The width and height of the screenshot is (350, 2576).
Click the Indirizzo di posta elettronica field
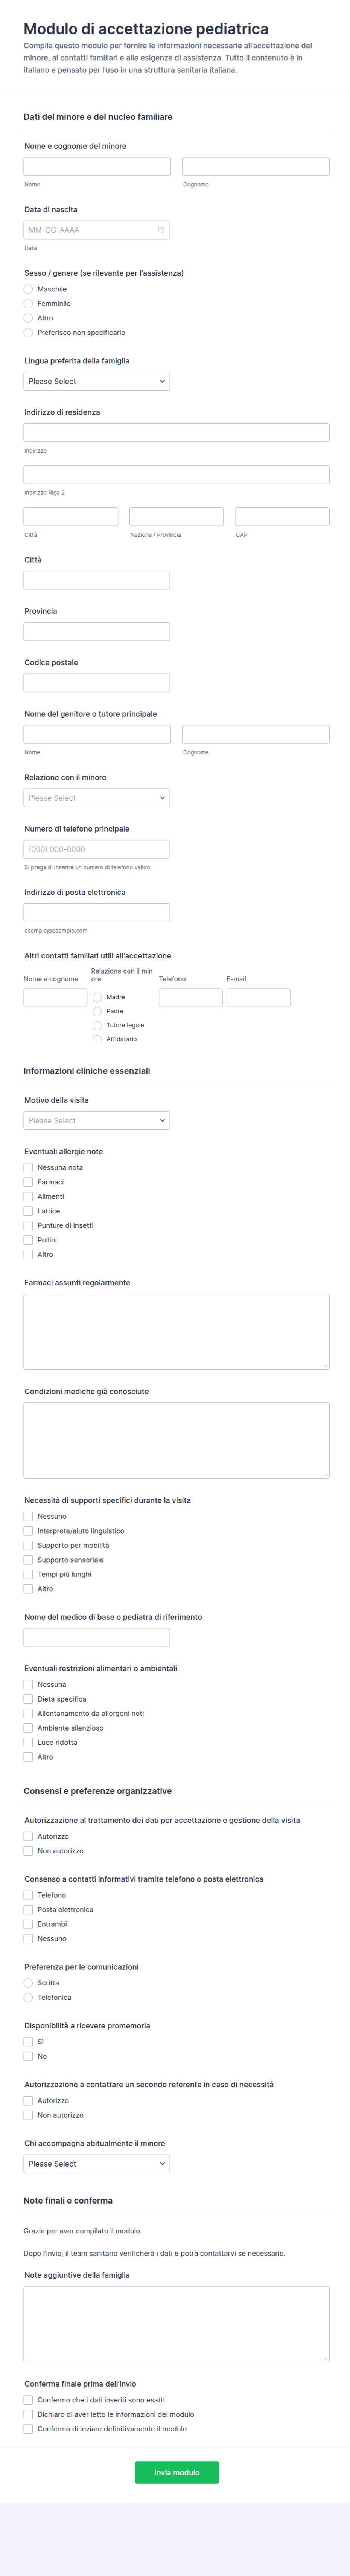pyautogui.click(x=96, y=912)
